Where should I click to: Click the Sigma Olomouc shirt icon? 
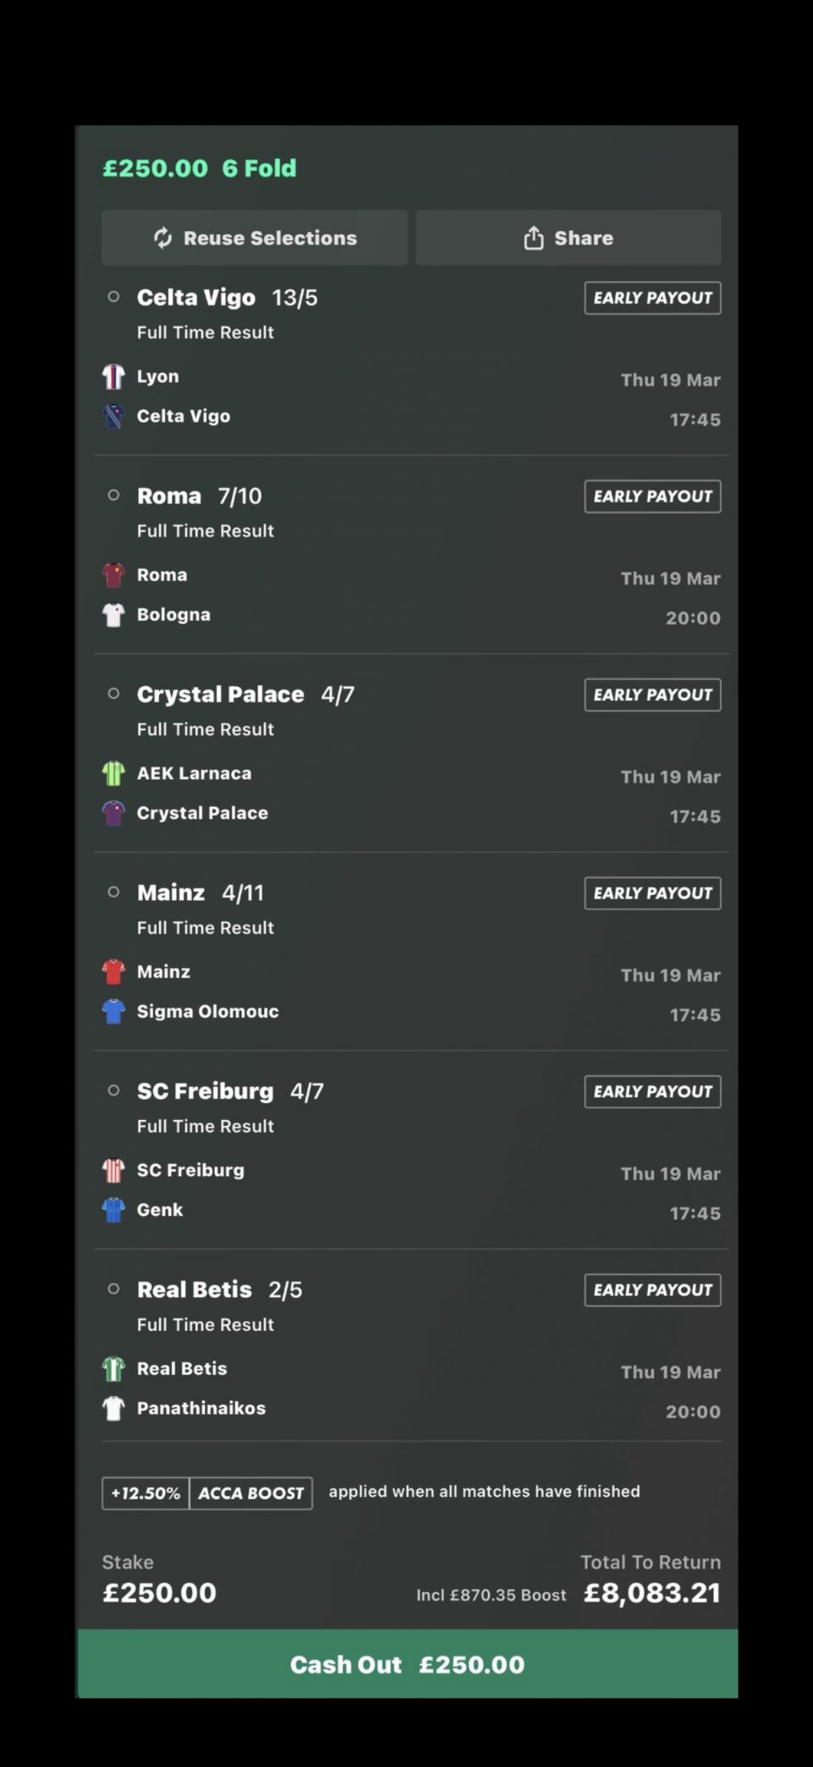113,1011
